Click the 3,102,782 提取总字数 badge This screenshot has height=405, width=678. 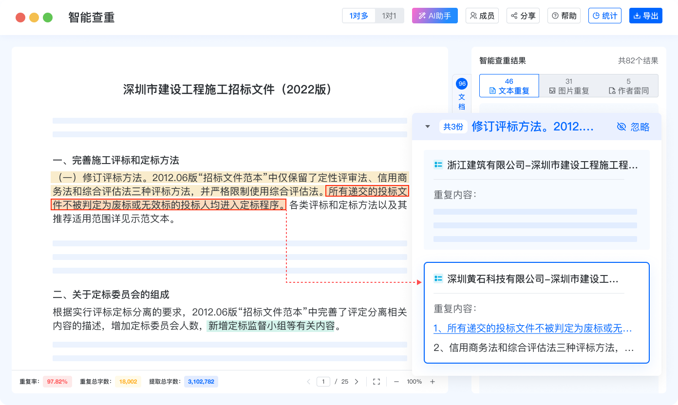(x=201, y=382)
